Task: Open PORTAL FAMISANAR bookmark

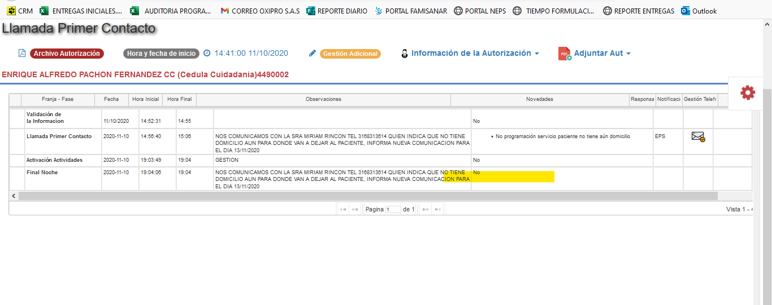Action: pyautogui.click(x=410, y=11)
